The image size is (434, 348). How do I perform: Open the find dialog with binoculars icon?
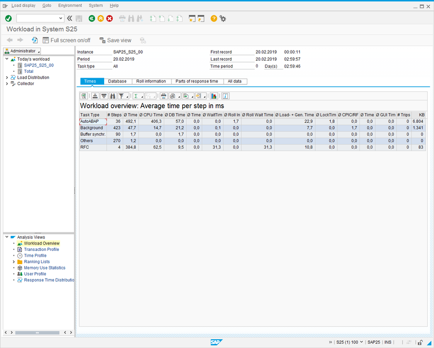[x=112, y=96]
